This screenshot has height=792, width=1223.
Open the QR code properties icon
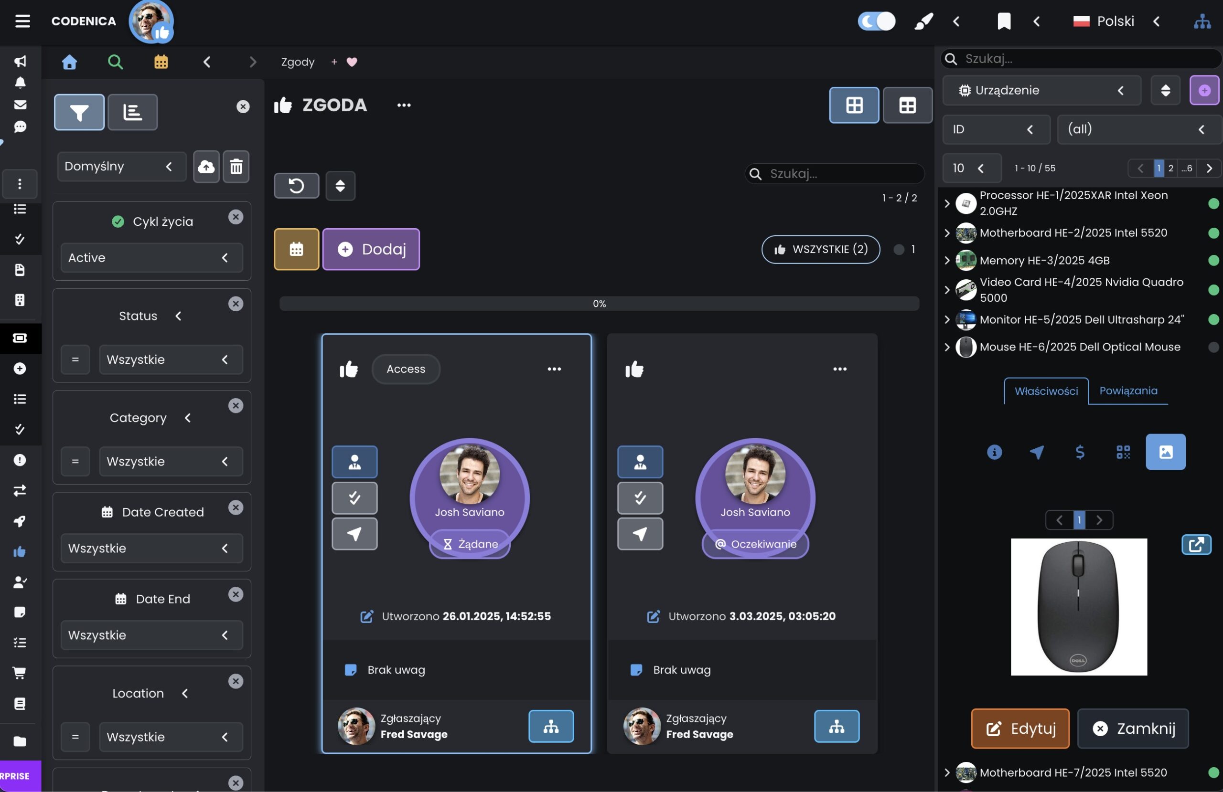(1123, 452)
